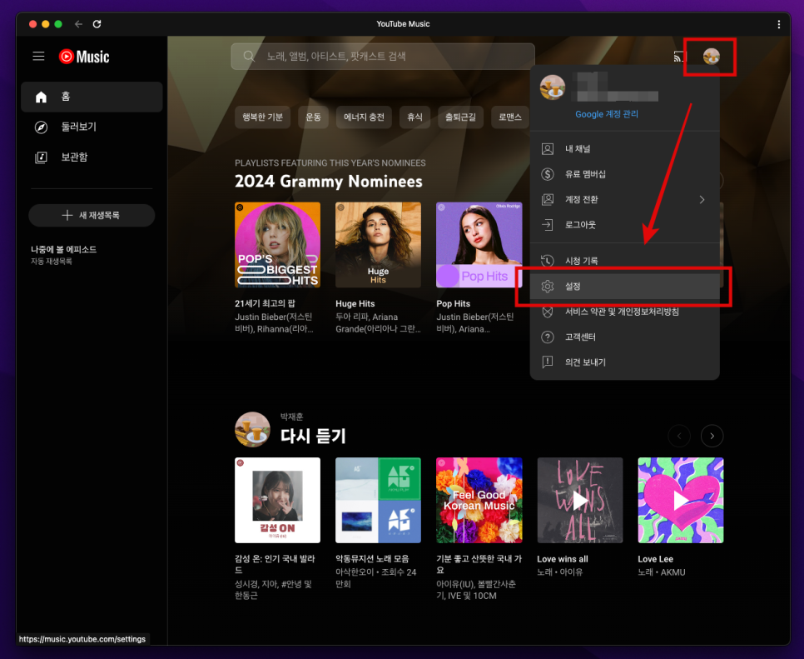Click the profile avatar in top bar
The image size is (804, 659).
click(711, 56)
